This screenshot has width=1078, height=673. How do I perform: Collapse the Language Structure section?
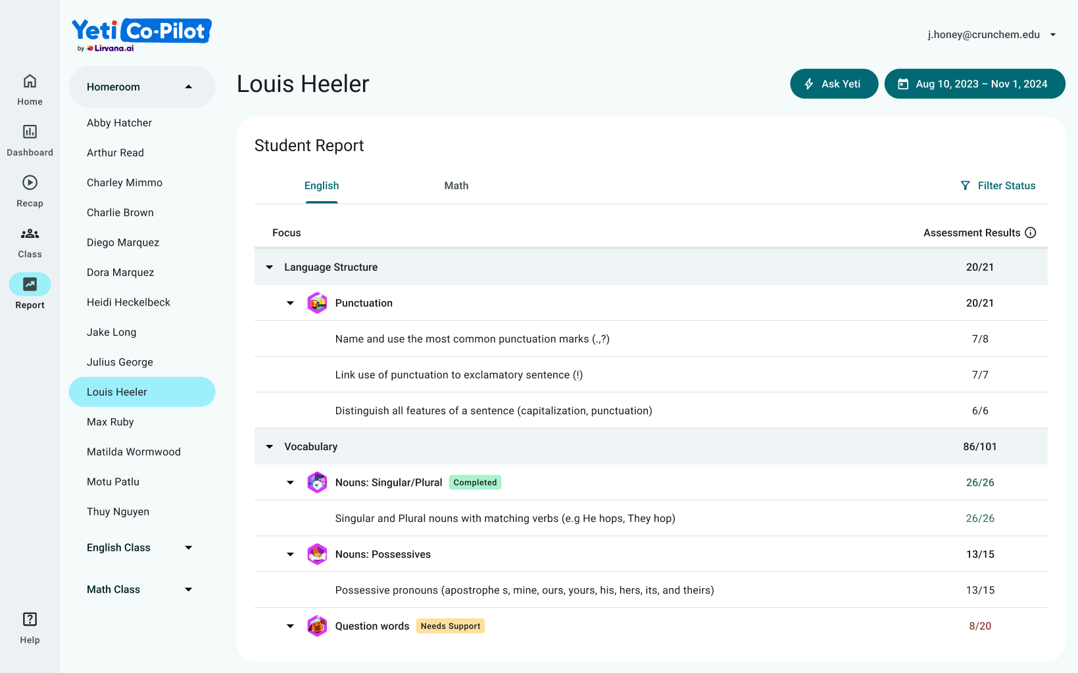point(270,267)
